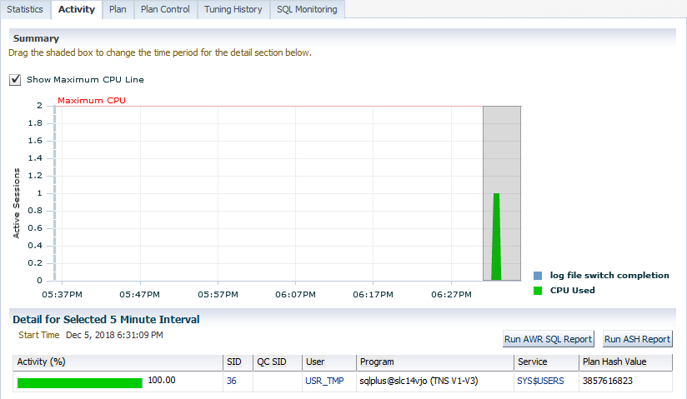The height and width of the screenshot is (399, 687).
Task: Click the SID column header
Action: coord(238,362)
